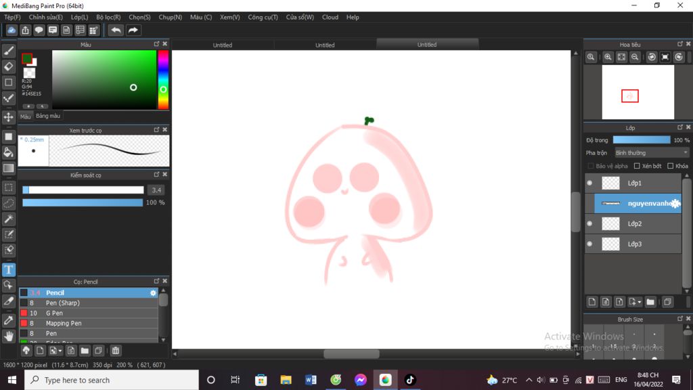Open the Tệp(F) menu
This screenshot has width=693, height=390.
pos(12,17)
